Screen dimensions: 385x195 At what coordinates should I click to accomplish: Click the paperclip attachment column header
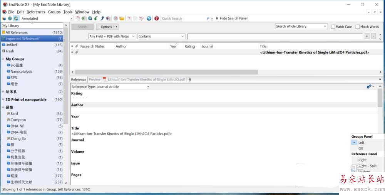click(77, 46)
